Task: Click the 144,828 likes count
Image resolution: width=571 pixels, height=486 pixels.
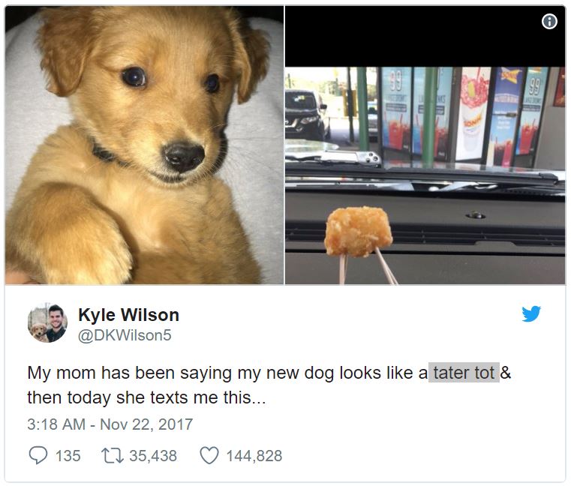Action: (254, 456)
